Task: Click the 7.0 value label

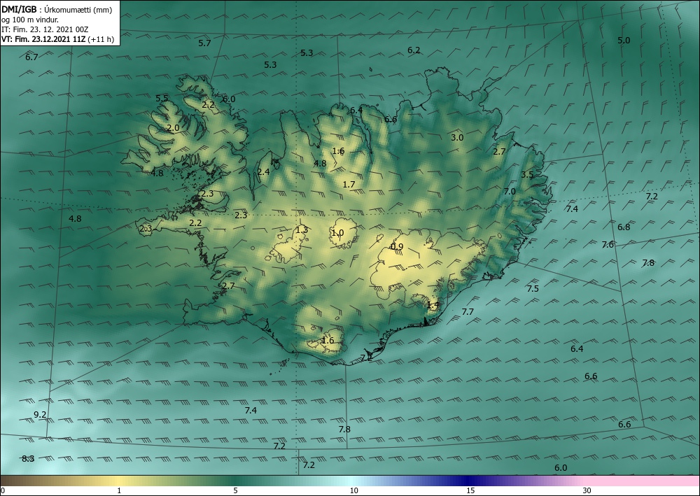Action: click(510, 192)
